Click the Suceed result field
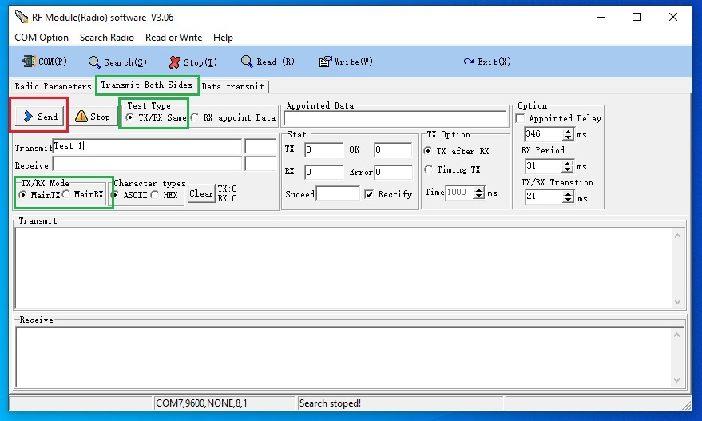702x421 pixels. (x=338, y=193)
